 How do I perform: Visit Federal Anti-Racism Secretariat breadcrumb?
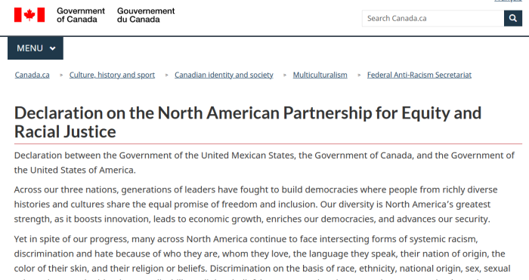point(419,75)
